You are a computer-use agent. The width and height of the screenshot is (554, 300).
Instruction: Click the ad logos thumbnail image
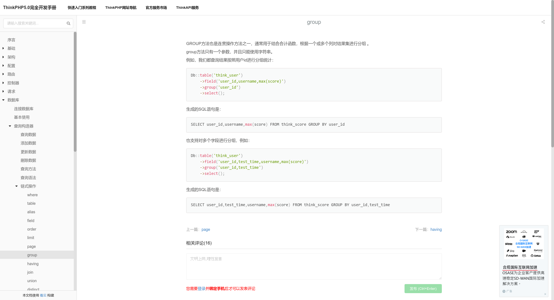coord(524,244)
